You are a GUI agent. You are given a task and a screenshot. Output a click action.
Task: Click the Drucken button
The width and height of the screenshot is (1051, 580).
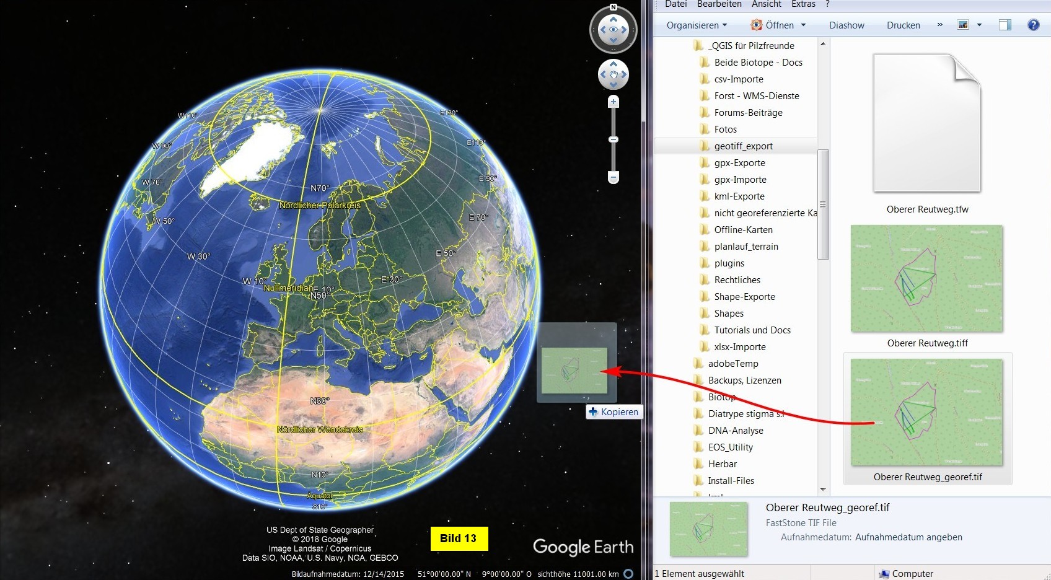(x=903, y=25)
